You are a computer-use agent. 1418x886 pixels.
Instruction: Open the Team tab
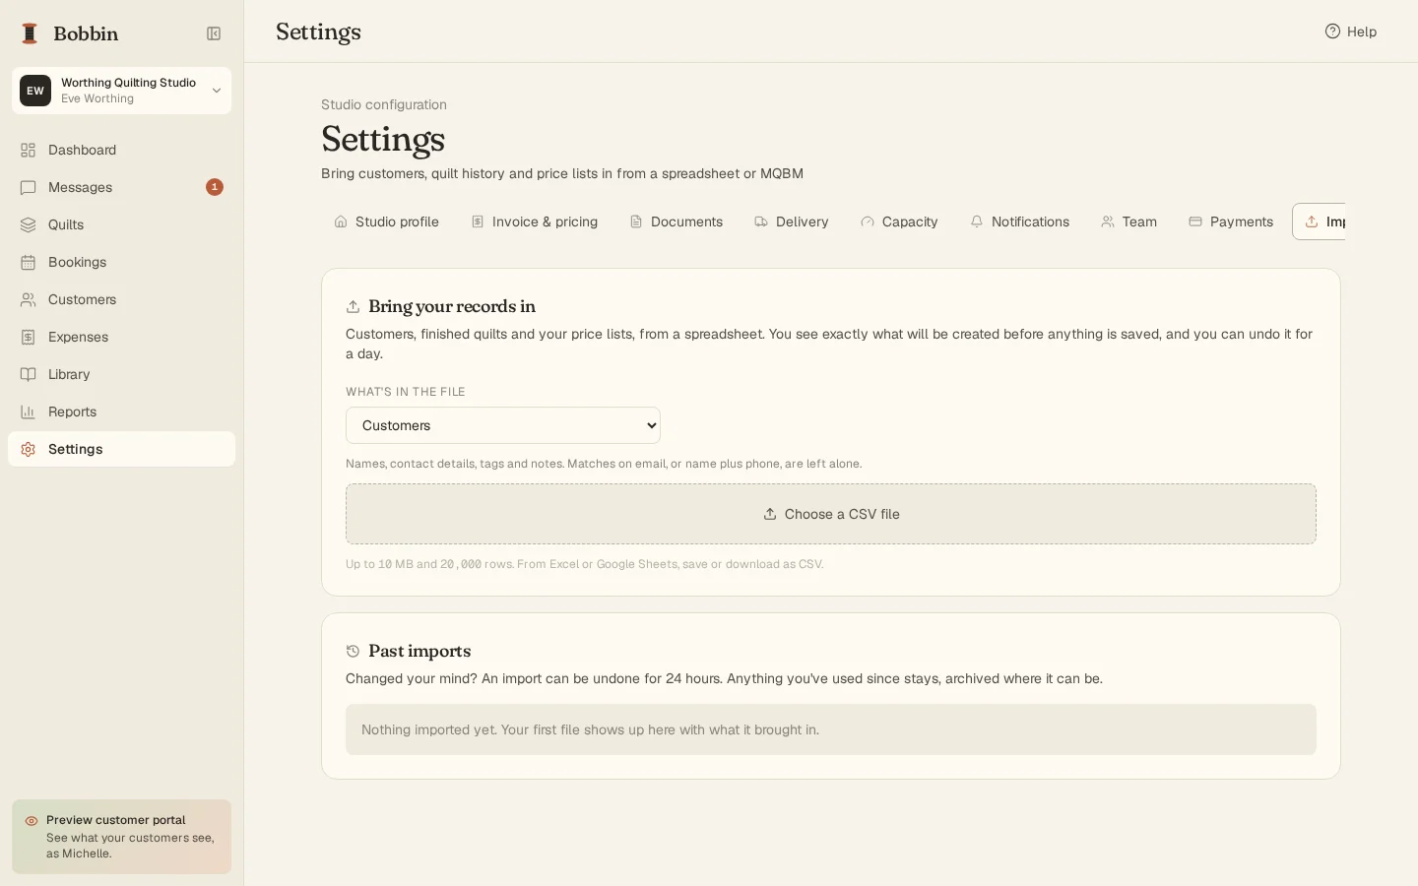[1129, 221]
